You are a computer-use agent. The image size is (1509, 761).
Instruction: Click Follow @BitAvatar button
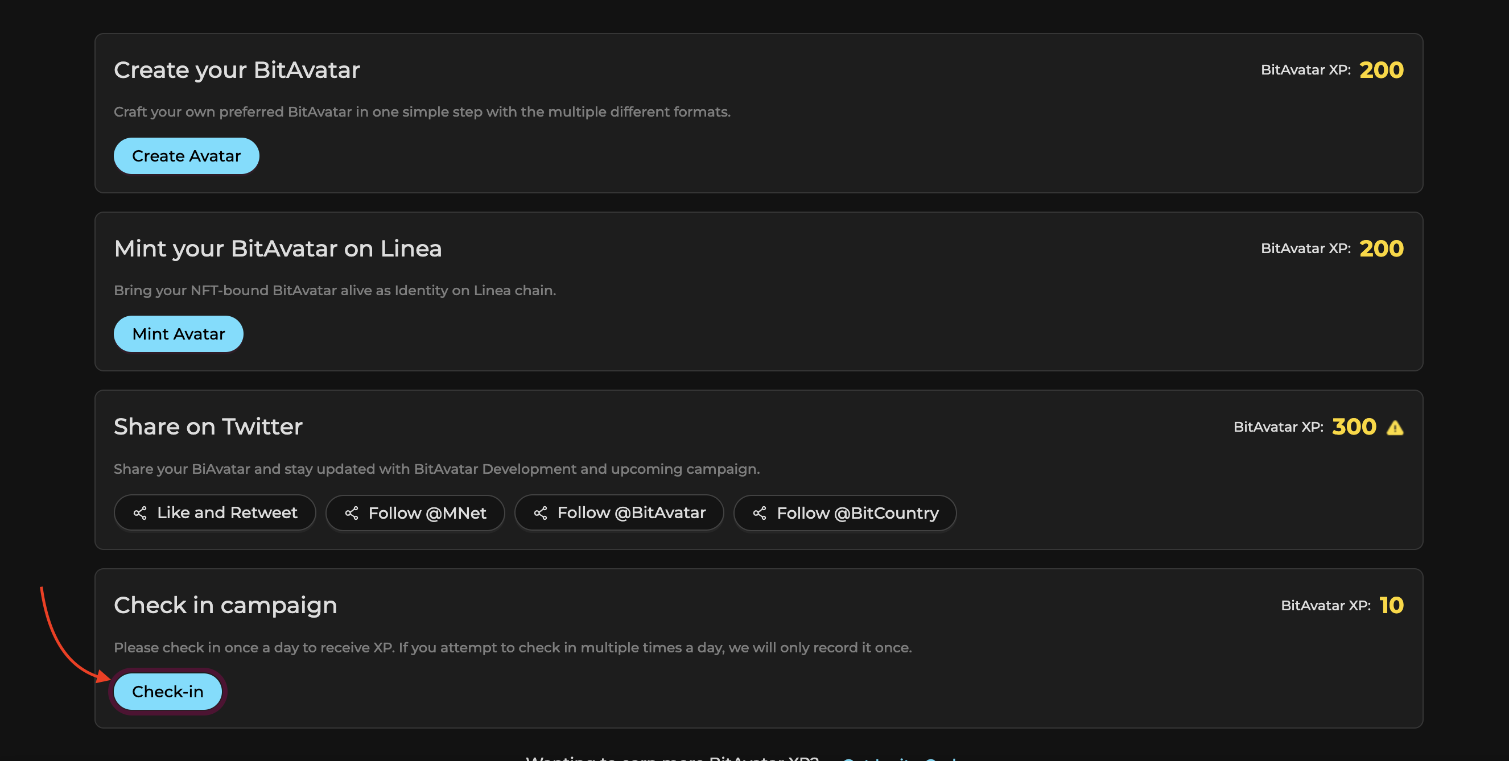619,513
